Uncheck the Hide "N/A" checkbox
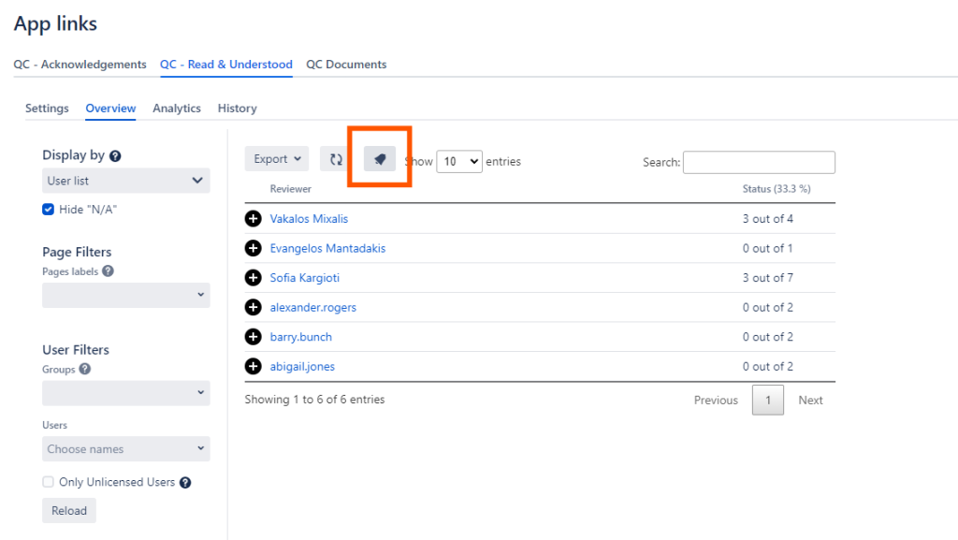The width and height of the screenshot is (958, 540). tap(49, 210)
